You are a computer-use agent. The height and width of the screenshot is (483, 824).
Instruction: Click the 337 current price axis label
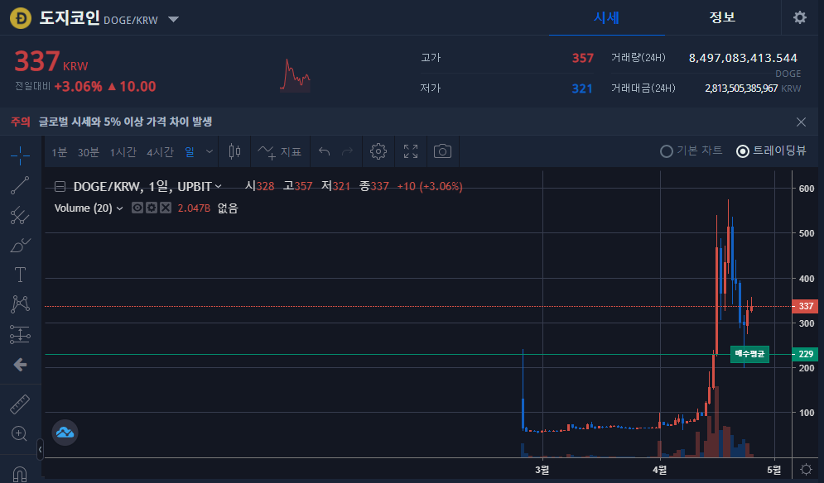click(805, 306)
